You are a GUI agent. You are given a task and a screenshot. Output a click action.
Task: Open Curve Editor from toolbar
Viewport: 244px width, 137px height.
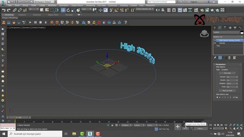[x=185, y=10]
